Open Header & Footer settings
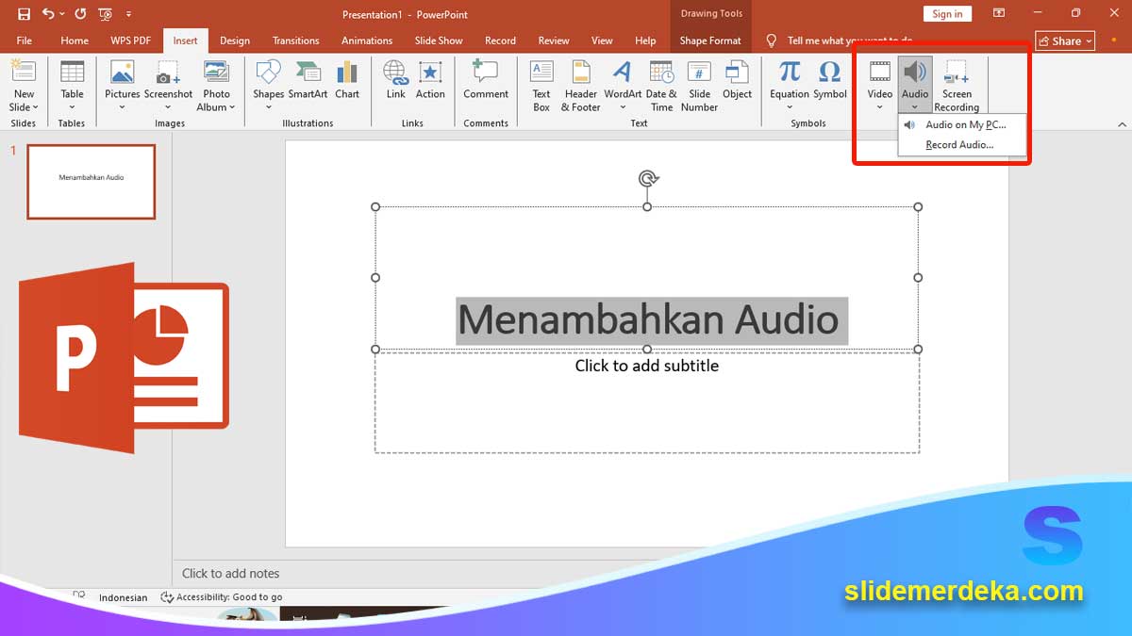 pos(581,86)
